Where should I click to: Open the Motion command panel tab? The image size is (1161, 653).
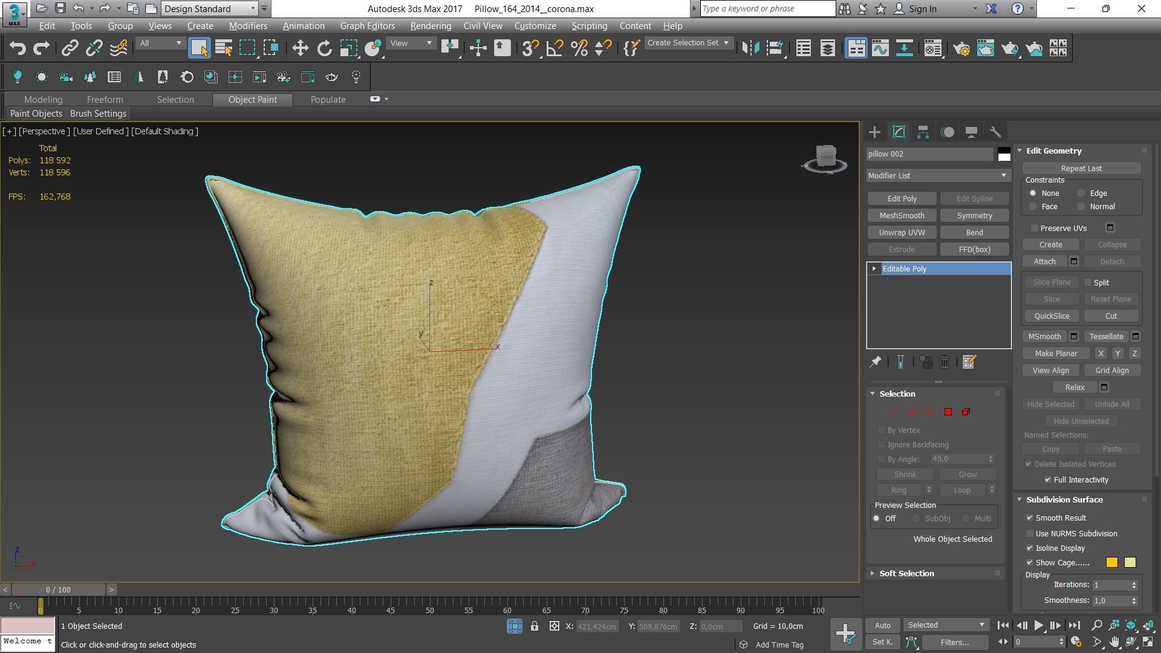pos(947,132)
